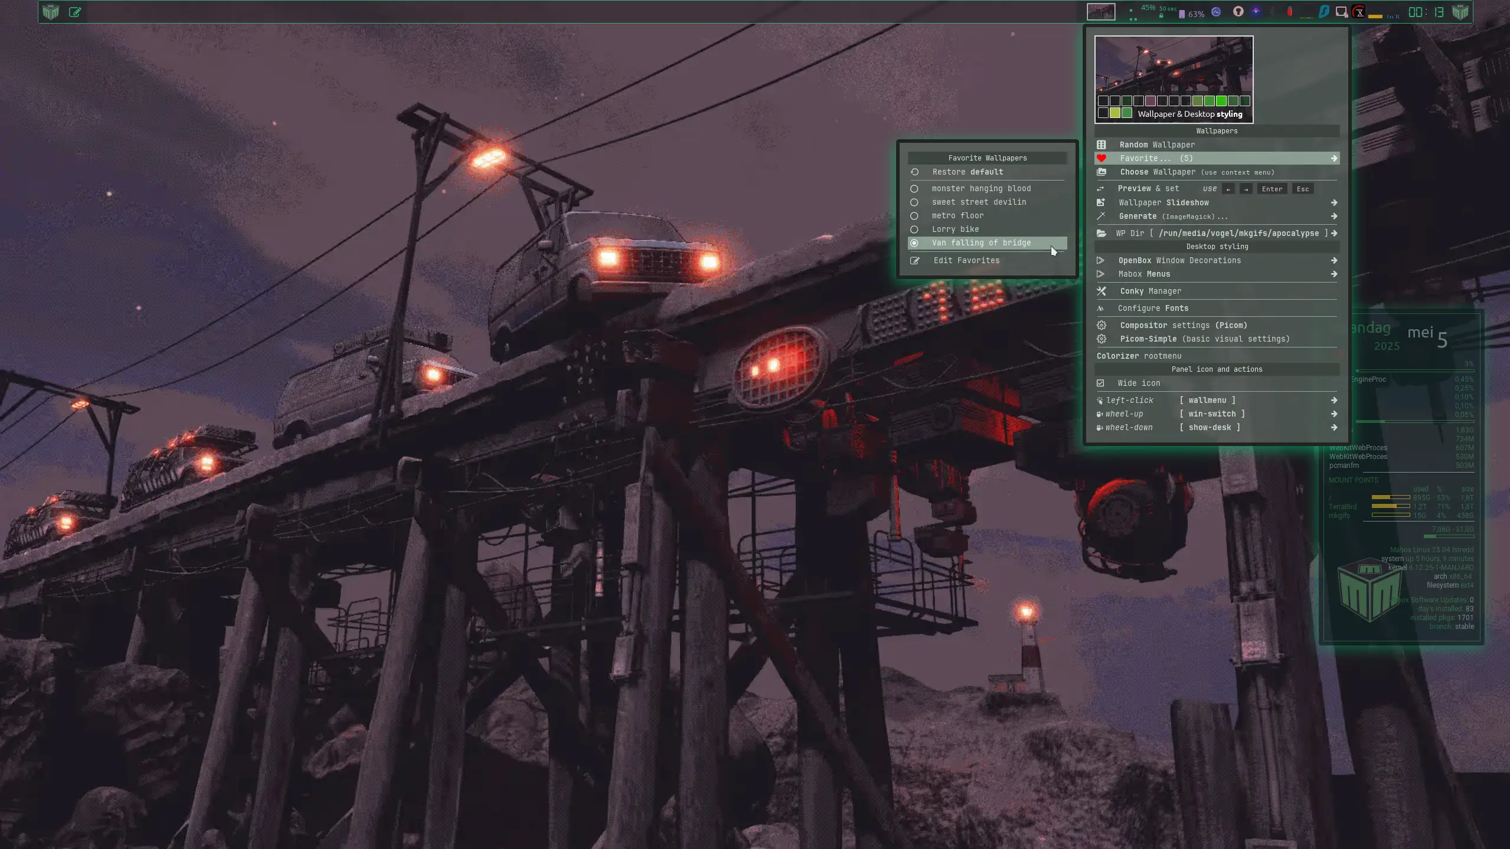The image size is (1510, 849).
Task: Select the 'metro floor' wallpaper radio
Action: tap(914, 216)
